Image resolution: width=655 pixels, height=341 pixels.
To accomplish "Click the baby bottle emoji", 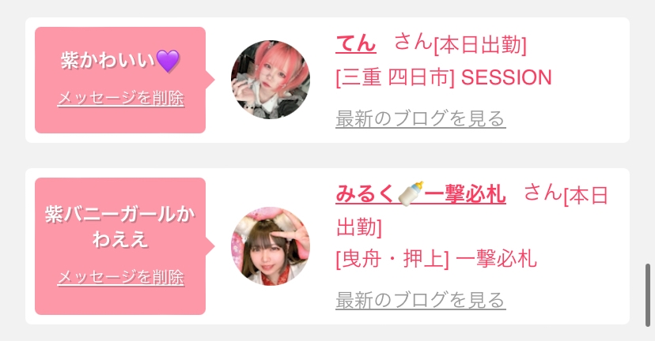I will (411, 193).
